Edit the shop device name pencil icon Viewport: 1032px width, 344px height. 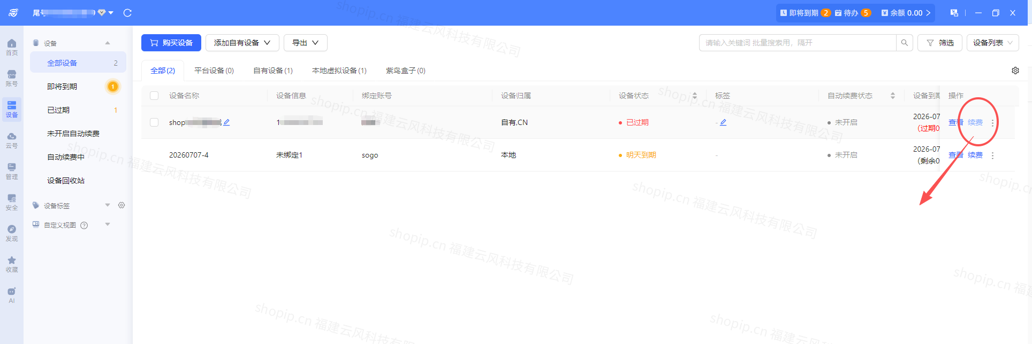pyautogui.click(x=226, y=122)
